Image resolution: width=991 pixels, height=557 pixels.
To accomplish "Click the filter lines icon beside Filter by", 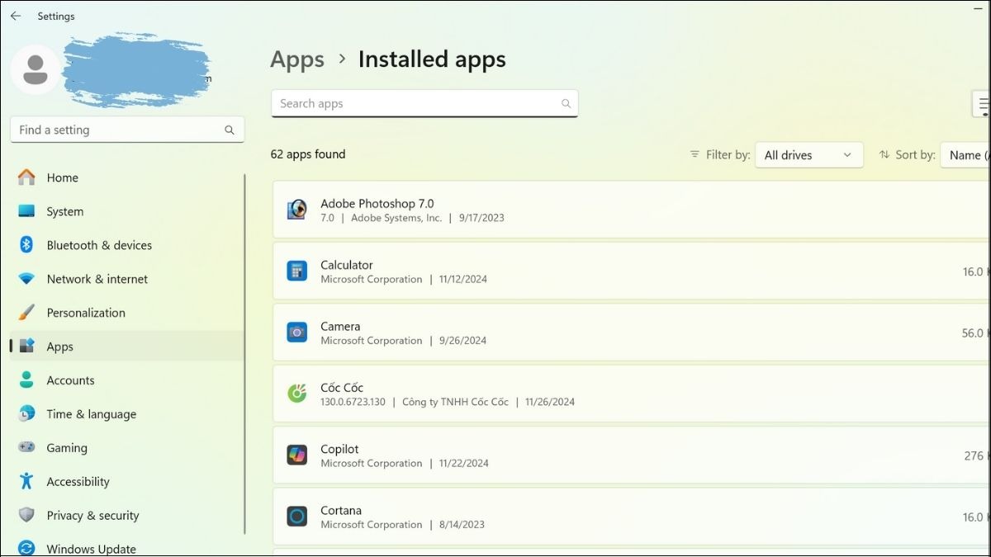I will 695,154.
